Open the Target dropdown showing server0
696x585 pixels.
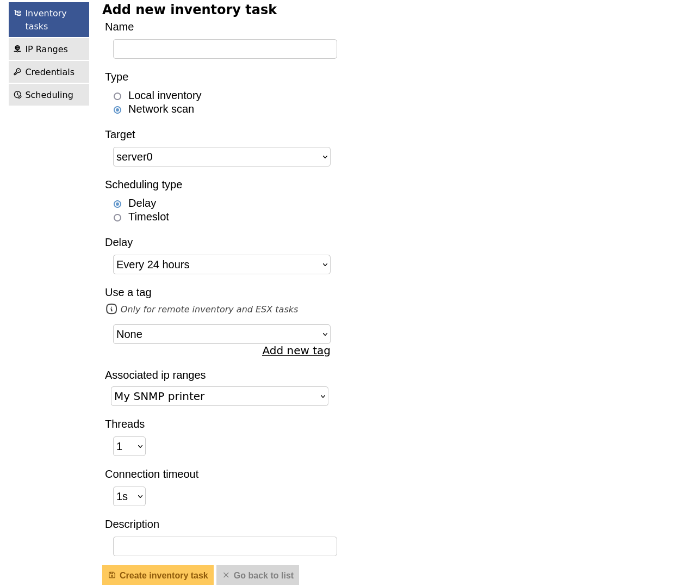222,157
